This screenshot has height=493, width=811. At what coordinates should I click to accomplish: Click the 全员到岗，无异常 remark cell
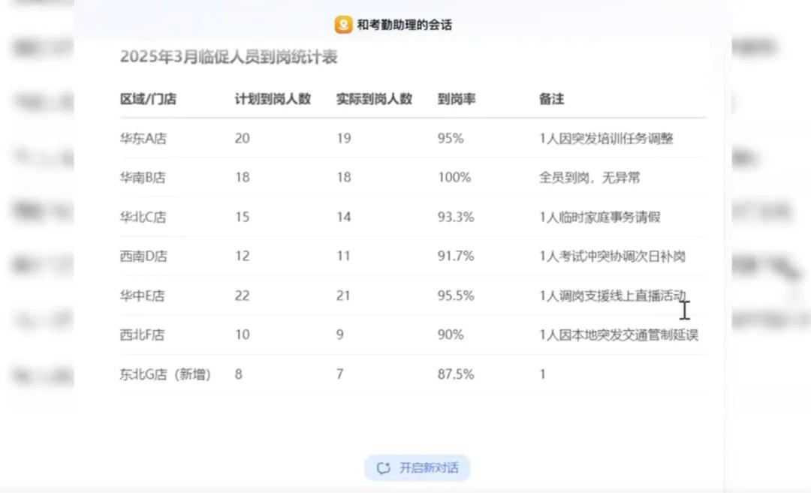point(589,178)
